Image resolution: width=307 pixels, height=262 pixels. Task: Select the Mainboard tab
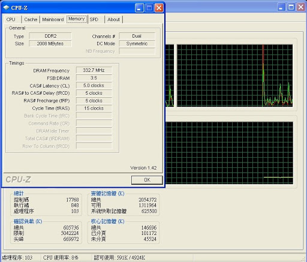(53, 19)
